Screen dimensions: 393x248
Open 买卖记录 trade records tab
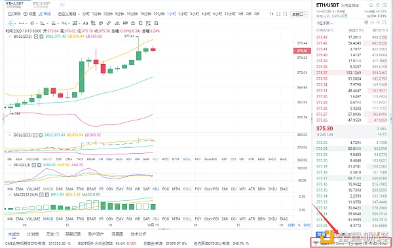pos(73,234)
